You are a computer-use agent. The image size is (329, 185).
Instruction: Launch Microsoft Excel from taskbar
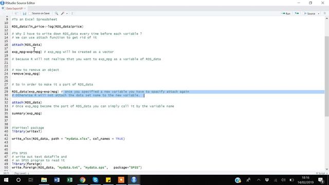coord(70,180)
